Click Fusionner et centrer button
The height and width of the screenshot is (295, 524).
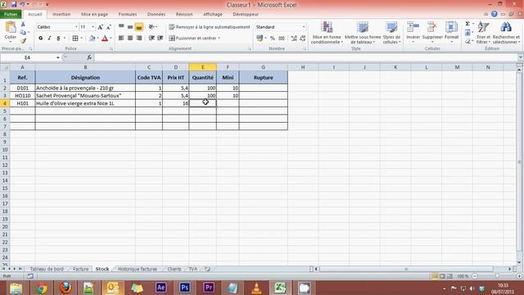[194, 39]
